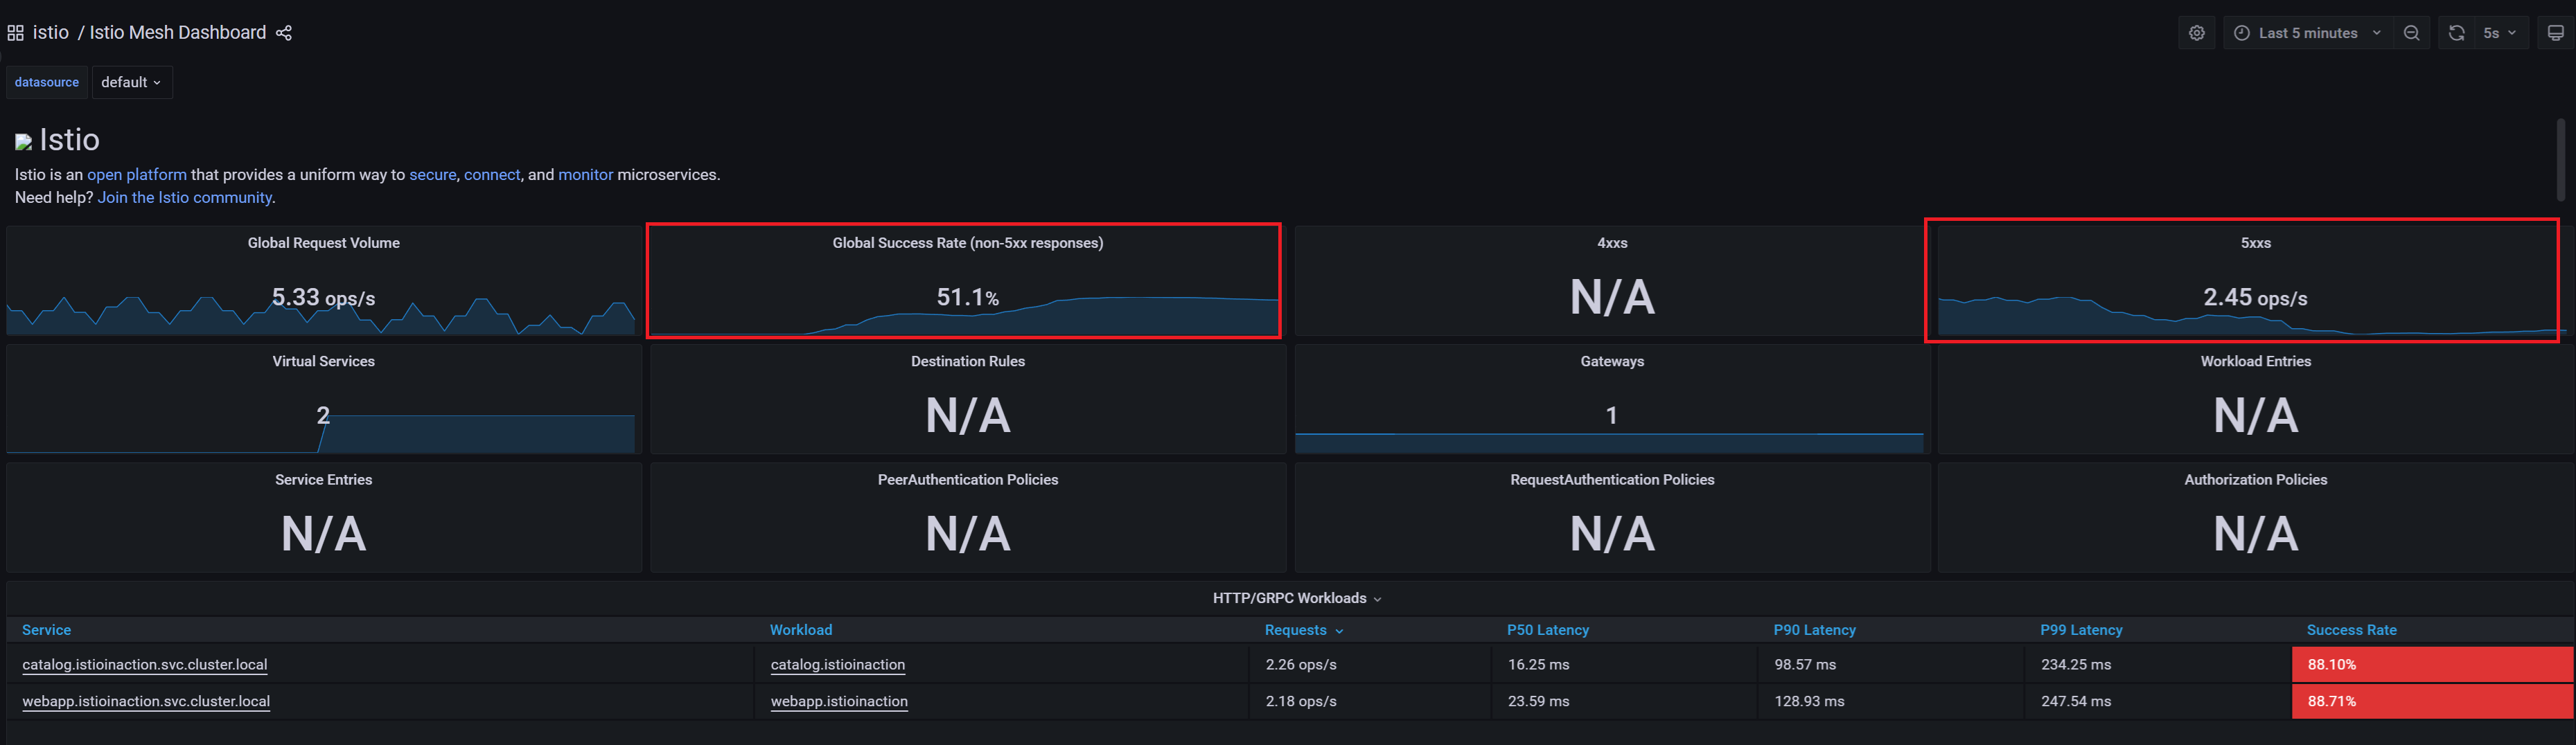Click Istio Mesh Dashboard title
The image size is (2576, 745).
[x=177, y=33]
